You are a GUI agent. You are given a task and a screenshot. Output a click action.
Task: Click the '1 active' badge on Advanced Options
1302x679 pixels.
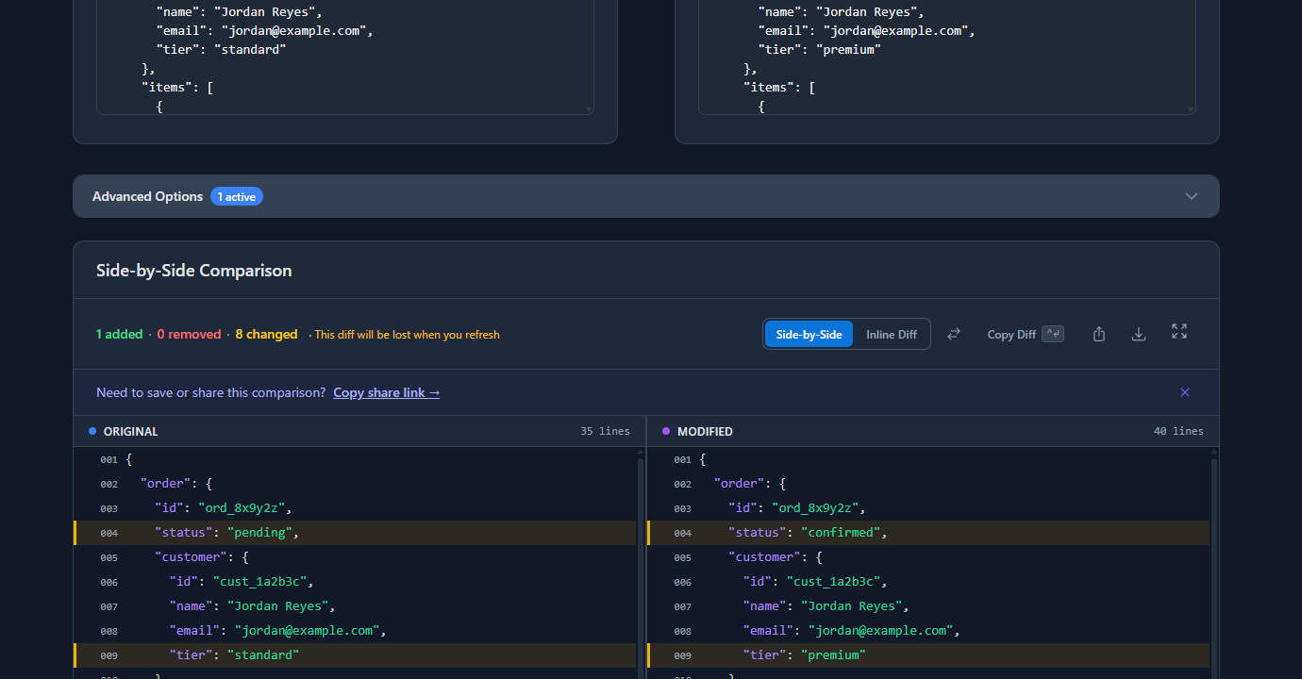(237, 196)
